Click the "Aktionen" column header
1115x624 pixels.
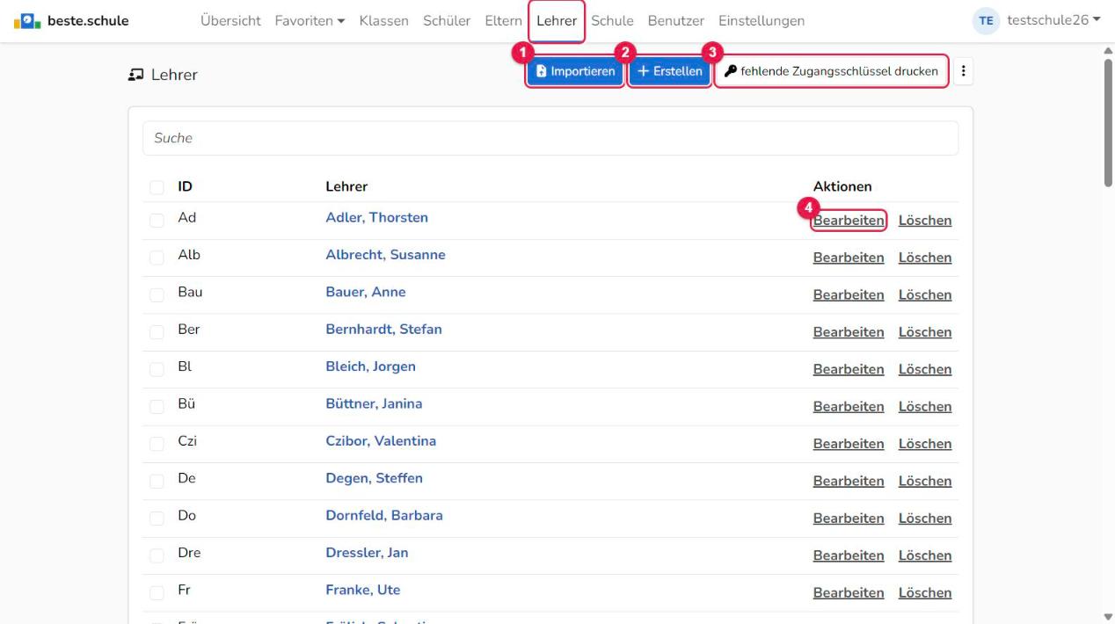click(842, 186)
